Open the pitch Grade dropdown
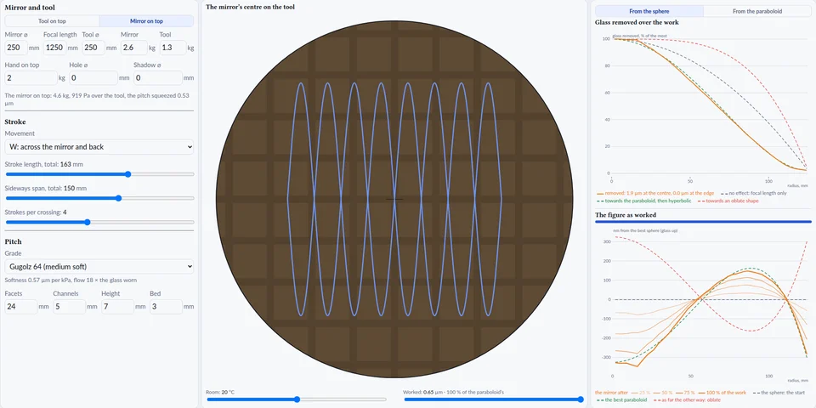The width and height of the screenshot is (816, 408). [x=99, y=266]
